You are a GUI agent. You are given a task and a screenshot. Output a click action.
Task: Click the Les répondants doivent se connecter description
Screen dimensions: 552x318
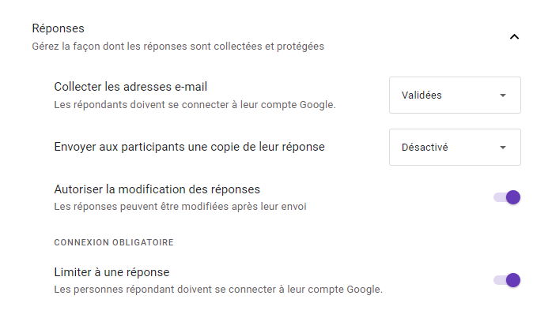pyautogui.click(x=195, y=104)
